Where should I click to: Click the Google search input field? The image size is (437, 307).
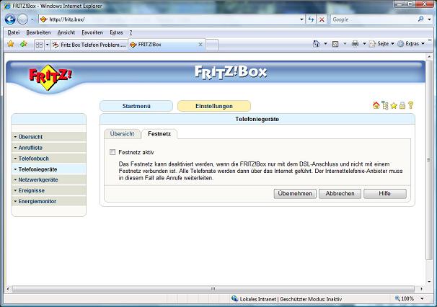point(371,19)
